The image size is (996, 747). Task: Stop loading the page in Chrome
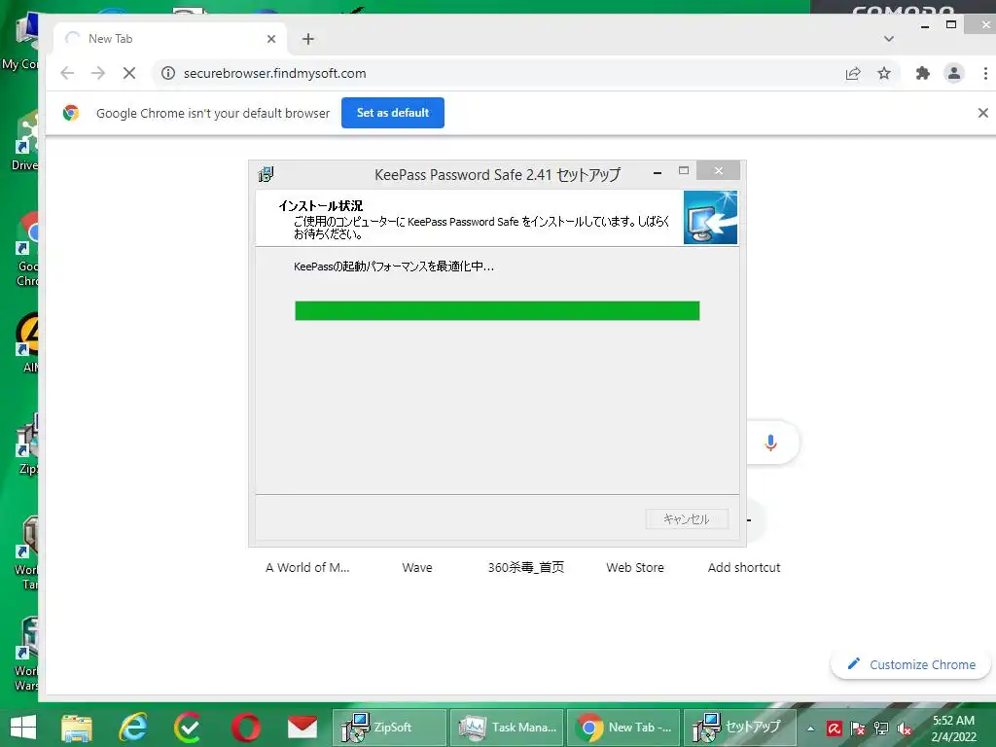tap(129, 73)
